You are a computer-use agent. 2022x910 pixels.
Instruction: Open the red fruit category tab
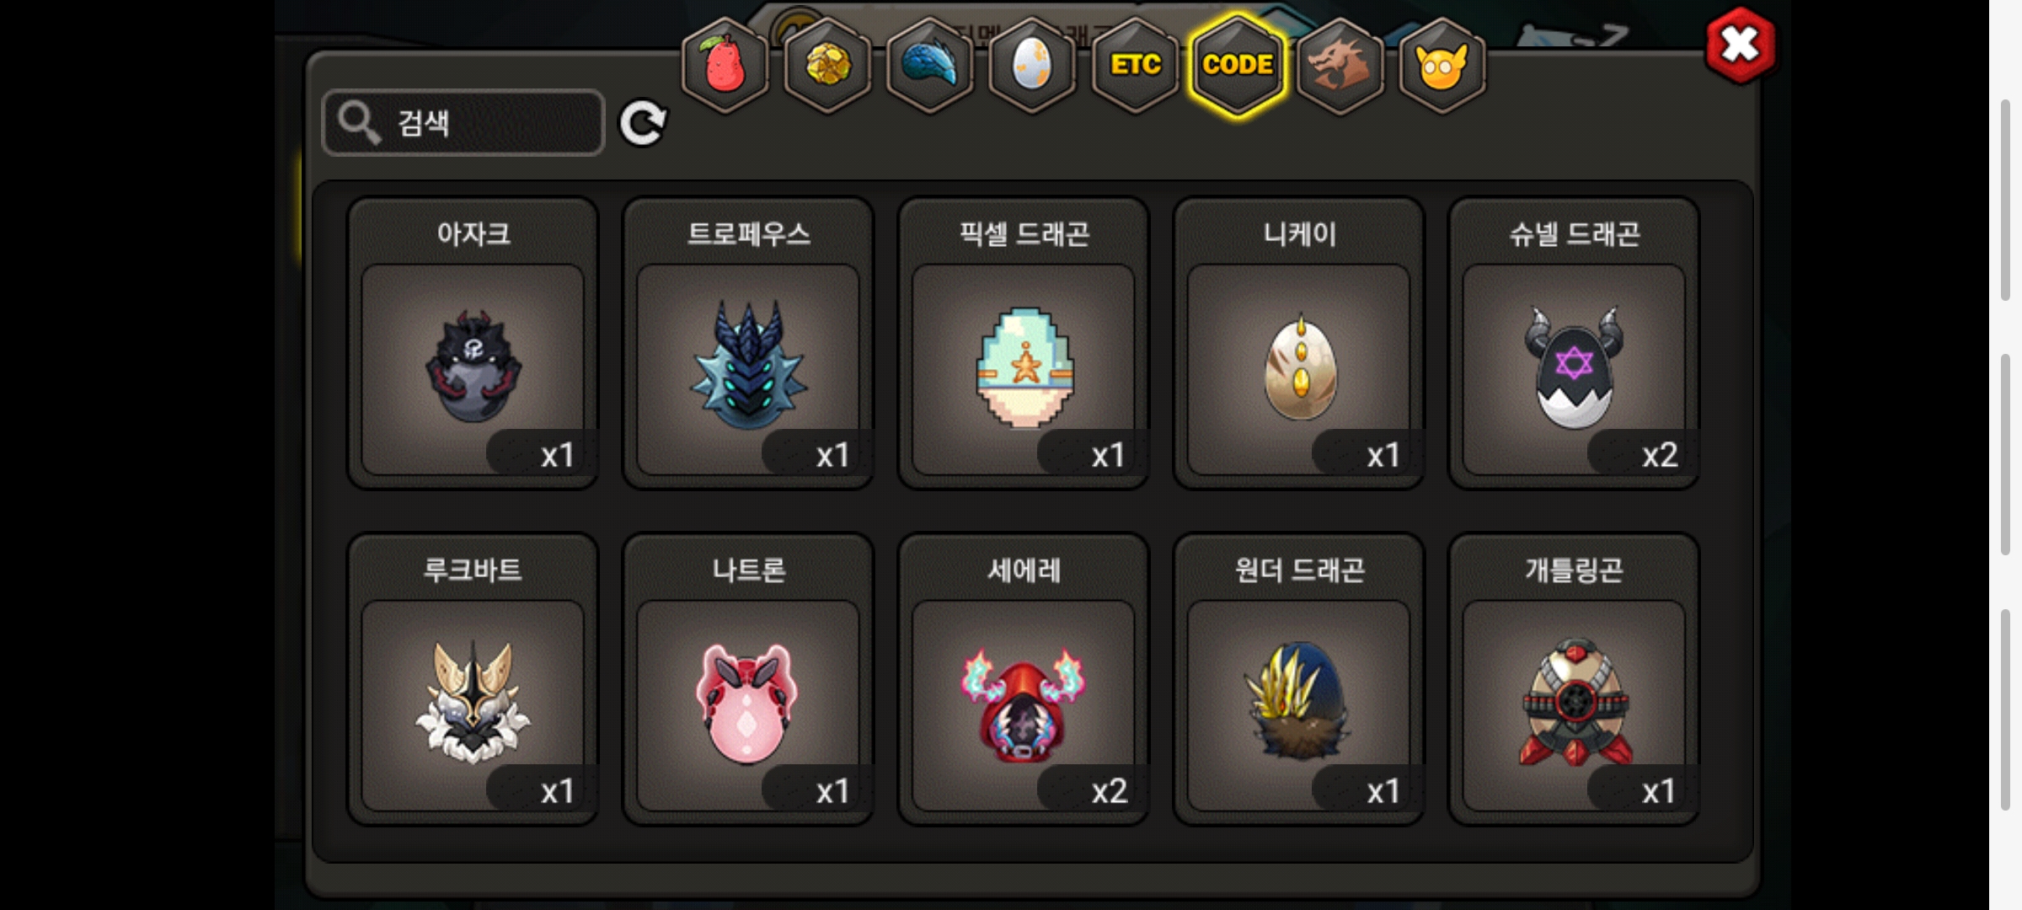(x=725, y=66)
